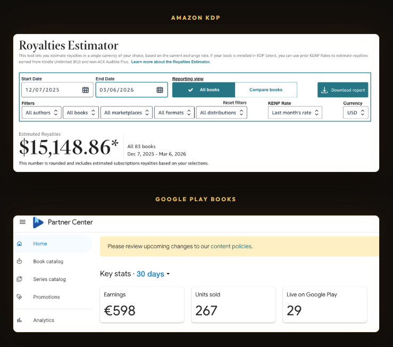Open the KENP Rate Last month's rate dropdown
Viewport: 393px width, 347px height.
click(x=295, y=113)
